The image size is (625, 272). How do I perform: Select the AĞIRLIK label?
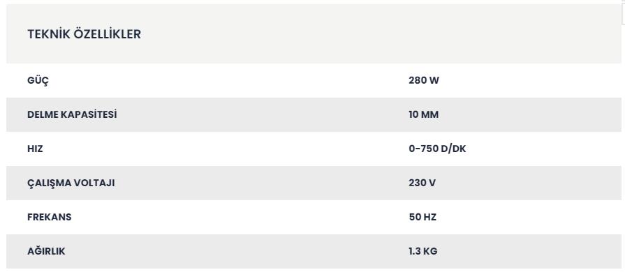[x=46, y=251]
